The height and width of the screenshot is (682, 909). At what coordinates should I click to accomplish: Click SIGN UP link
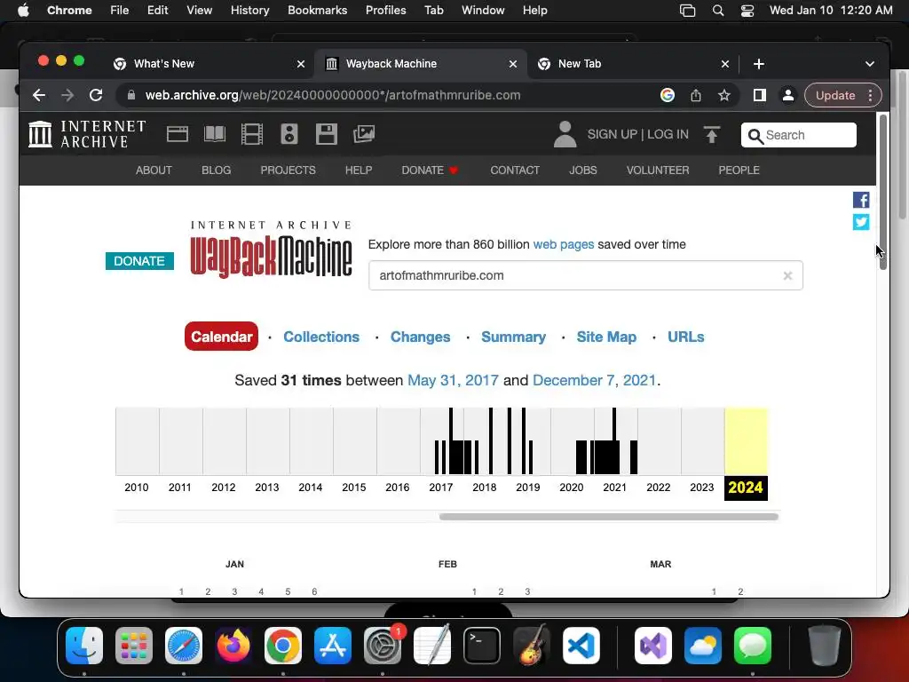click(613, 135)
